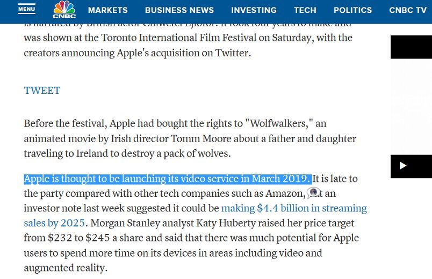Open the MENU hamburger icon

(x=27, y=9)
